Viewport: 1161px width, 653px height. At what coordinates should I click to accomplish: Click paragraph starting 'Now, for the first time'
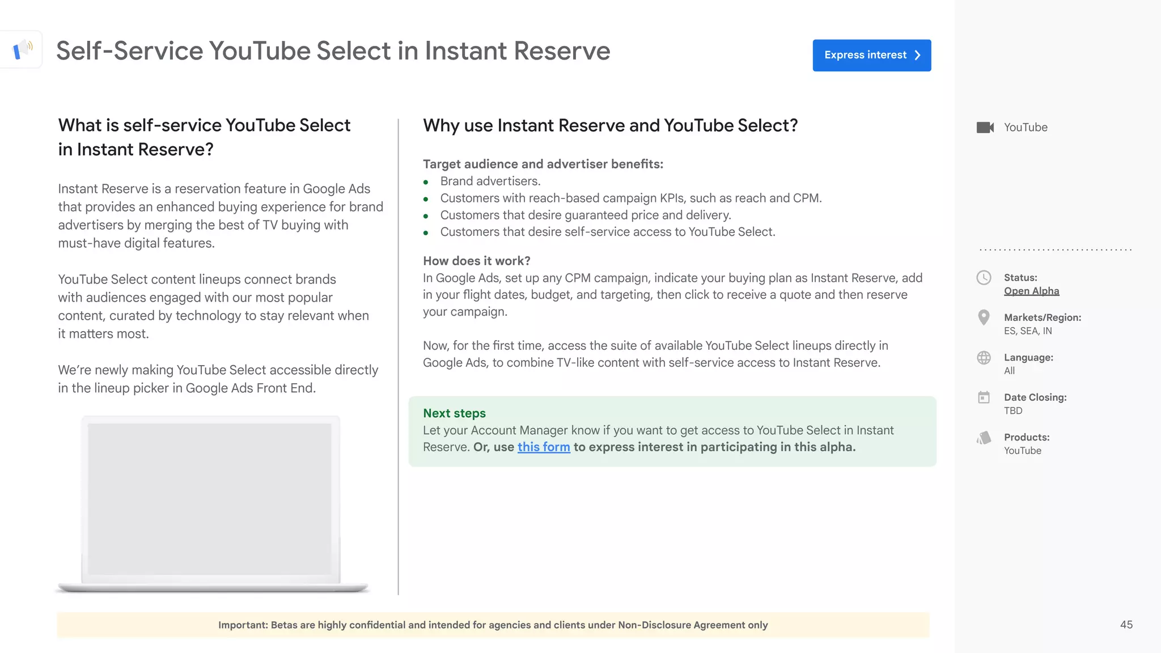click(x=655, y=354)
